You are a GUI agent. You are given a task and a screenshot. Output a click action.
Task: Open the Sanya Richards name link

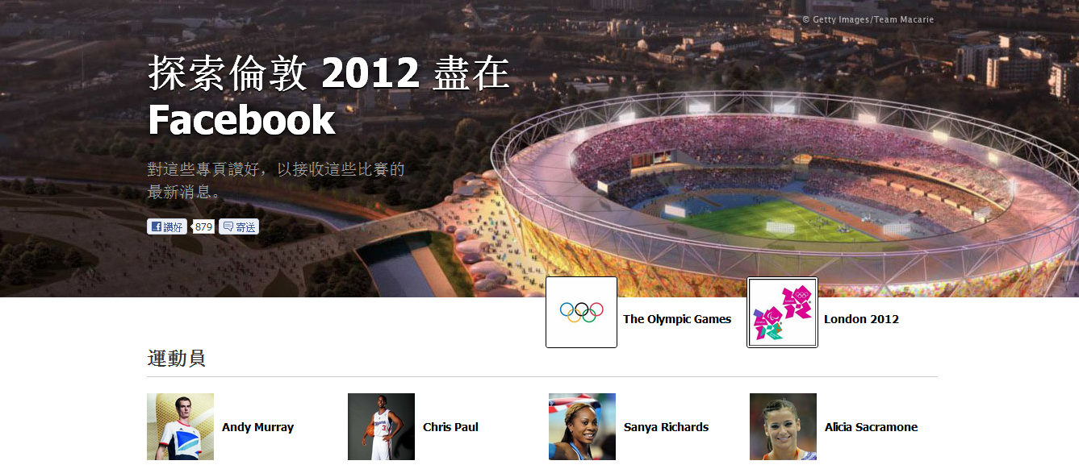click(x=666, y=427)
